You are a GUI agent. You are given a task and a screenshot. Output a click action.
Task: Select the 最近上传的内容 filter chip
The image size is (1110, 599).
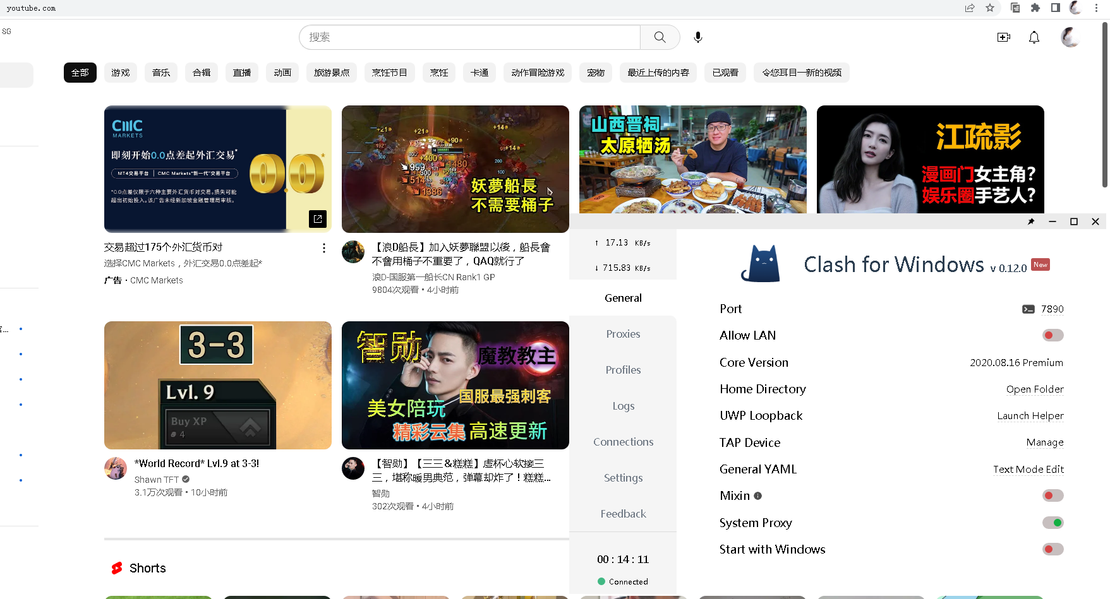click(x=658, y=73)
